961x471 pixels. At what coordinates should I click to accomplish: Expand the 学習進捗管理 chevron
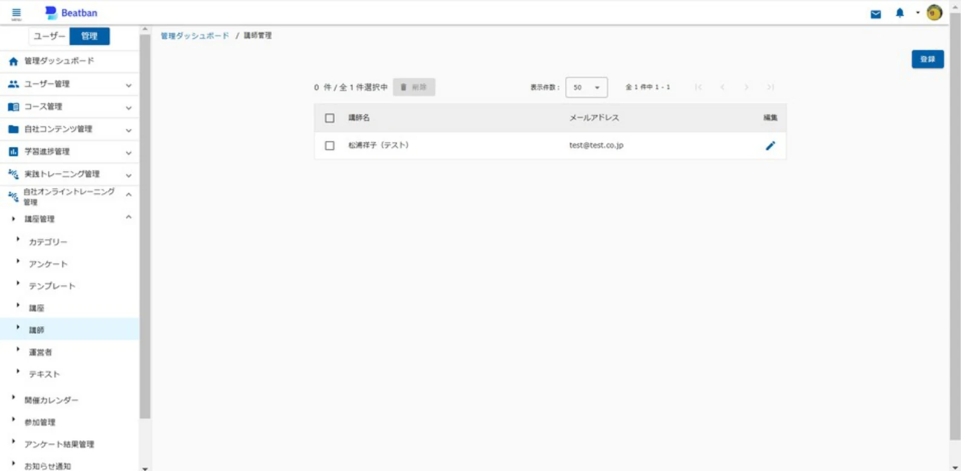point(128,152)
